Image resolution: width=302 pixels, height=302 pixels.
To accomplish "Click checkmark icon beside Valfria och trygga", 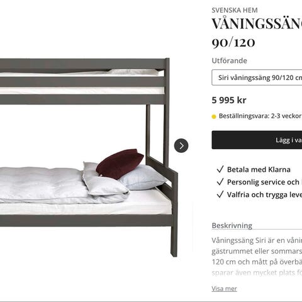I will pos(220,194).
